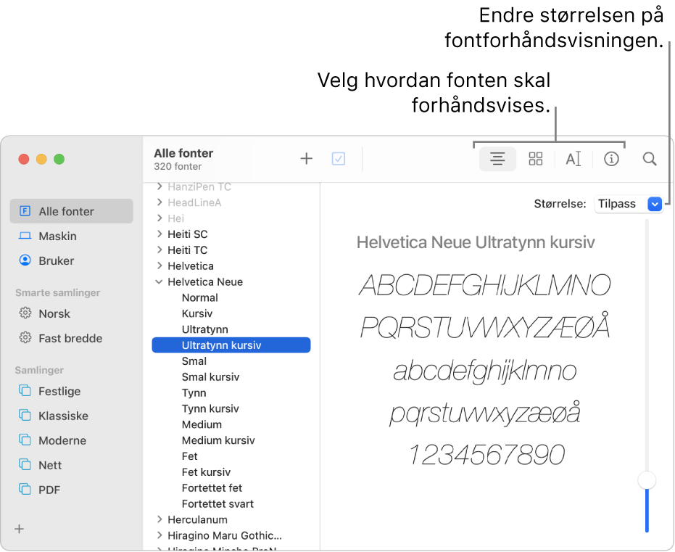
Task: Open the Tilpass size dropdown
Action: [x=629, y=204]
